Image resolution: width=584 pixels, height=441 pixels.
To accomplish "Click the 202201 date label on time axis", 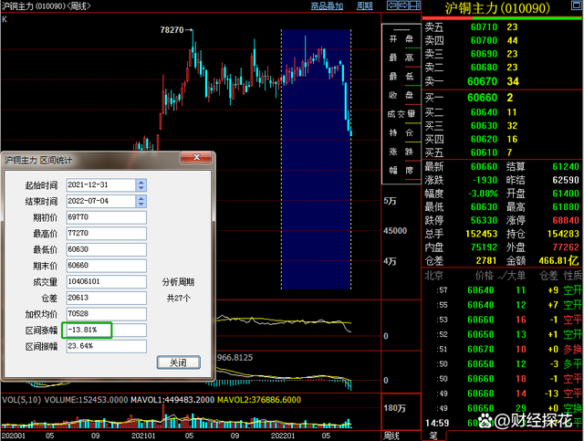I will point(283,436).
